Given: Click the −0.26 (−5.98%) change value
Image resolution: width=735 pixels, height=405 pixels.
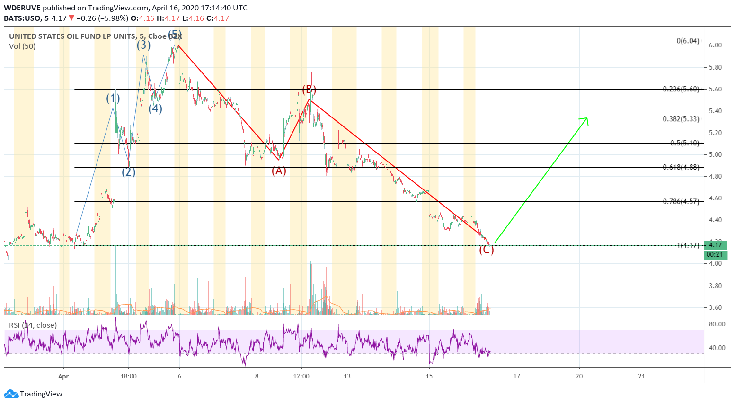Looking at the screenshot, I should coord(102,18).
